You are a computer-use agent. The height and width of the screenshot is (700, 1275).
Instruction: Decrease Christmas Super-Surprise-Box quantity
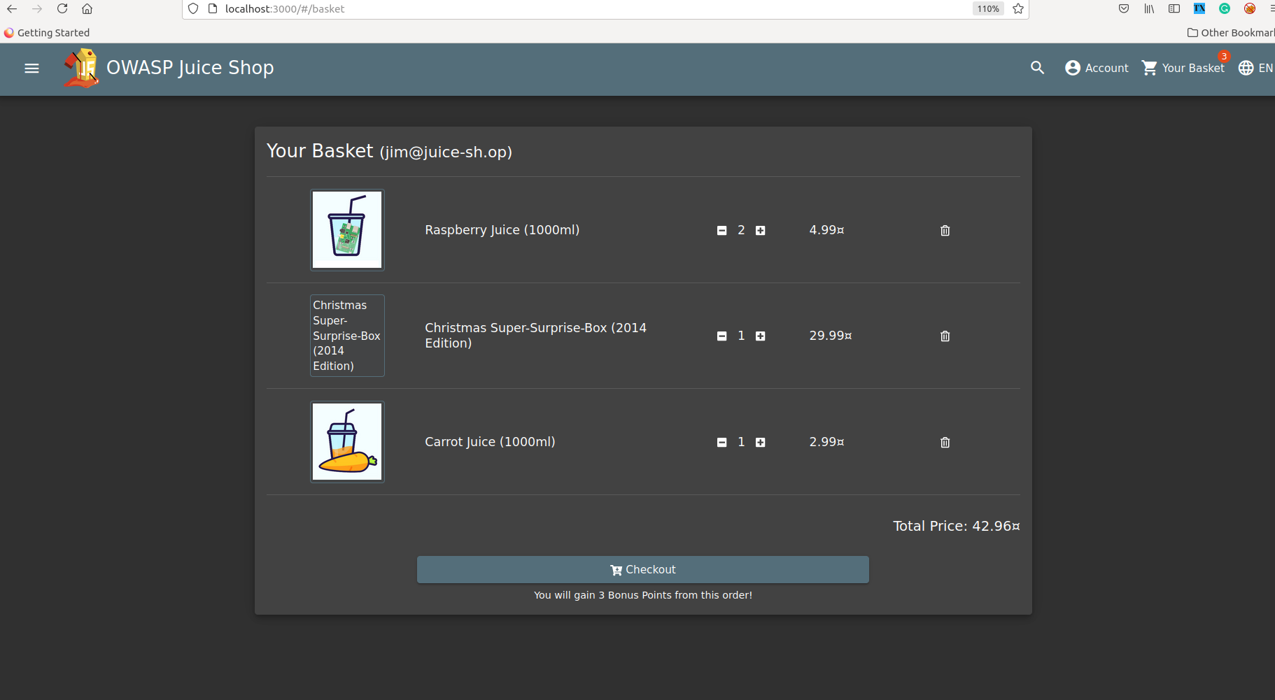tap(721, 336)
